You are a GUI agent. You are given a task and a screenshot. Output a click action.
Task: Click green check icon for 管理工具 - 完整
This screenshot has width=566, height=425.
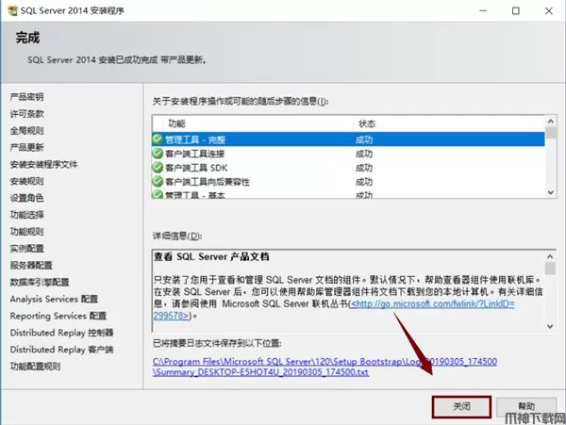(x=158, y=139)
